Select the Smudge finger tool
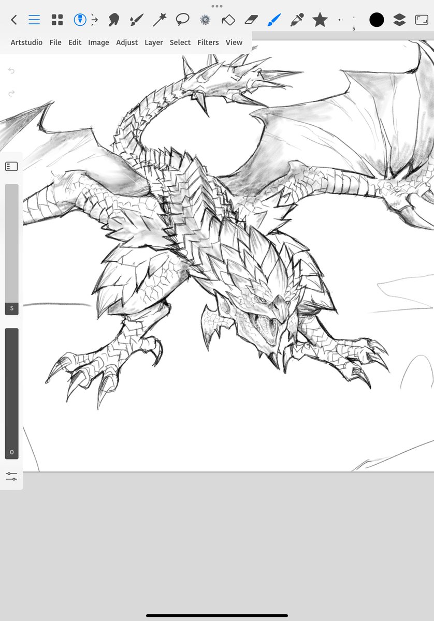 click(x=113, y=20)
